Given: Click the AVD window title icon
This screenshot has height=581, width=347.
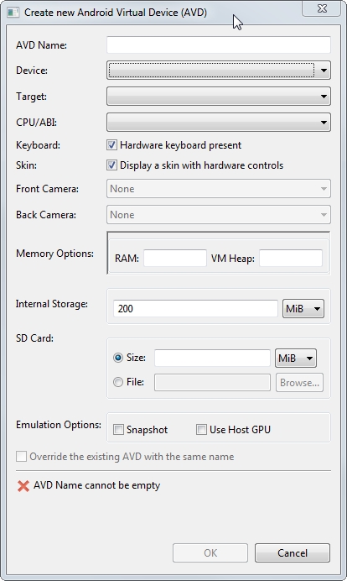Looking at the screenshot, I should 13,13.
